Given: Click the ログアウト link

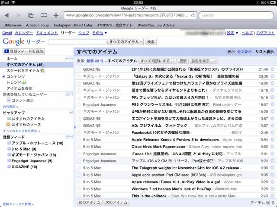Looking at the screenshot, I should [265, 33].
